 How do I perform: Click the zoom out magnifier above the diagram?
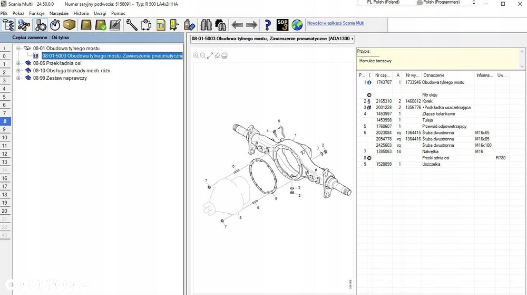tap(203, 55)
